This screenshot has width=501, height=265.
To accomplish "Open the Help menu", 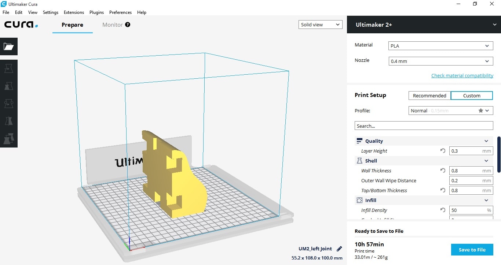I will (142, 12).
